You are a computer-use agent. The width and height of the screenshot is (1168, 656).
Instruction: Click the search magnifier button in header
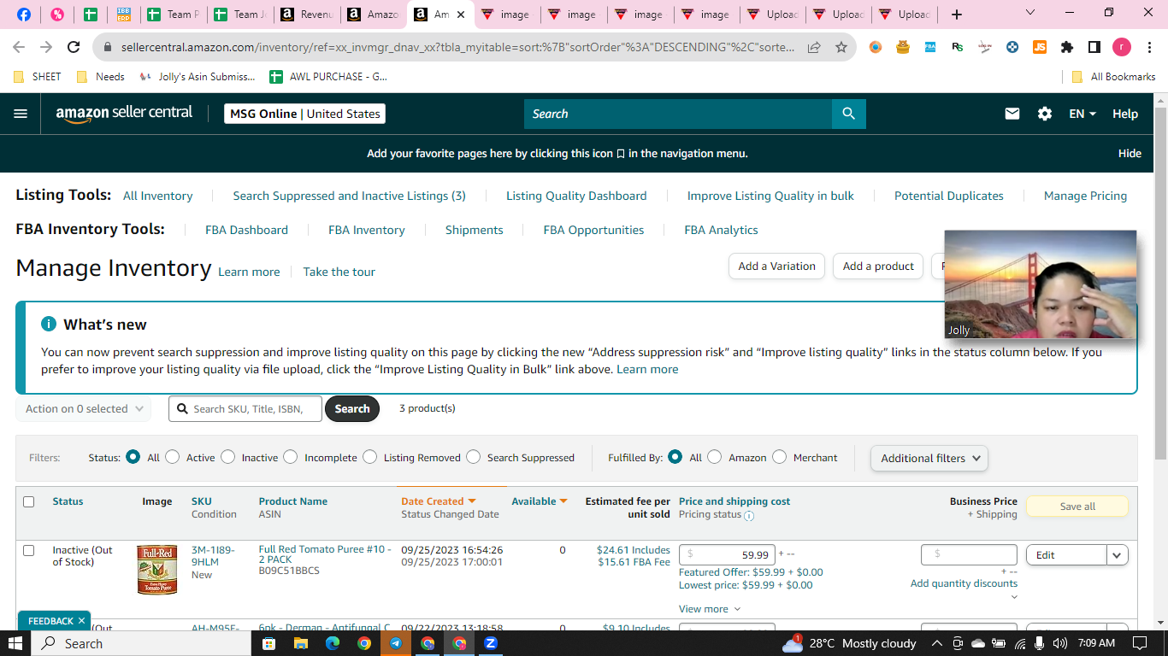click(x=848, y=114)
